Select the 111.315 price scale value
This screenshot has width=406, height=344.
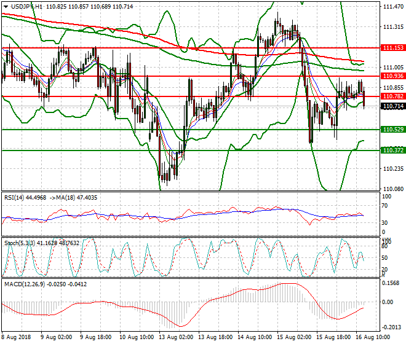point(393,27)
